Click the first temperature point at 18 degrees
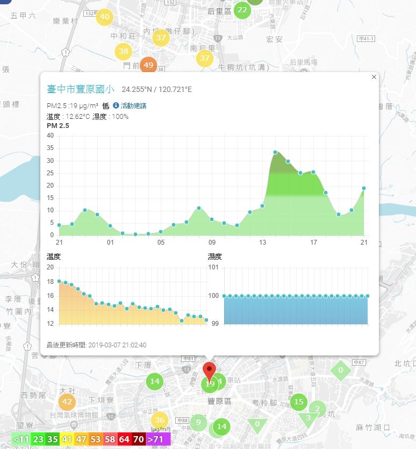416x449 pixels. pyautogui.click(x=59, y=281)
